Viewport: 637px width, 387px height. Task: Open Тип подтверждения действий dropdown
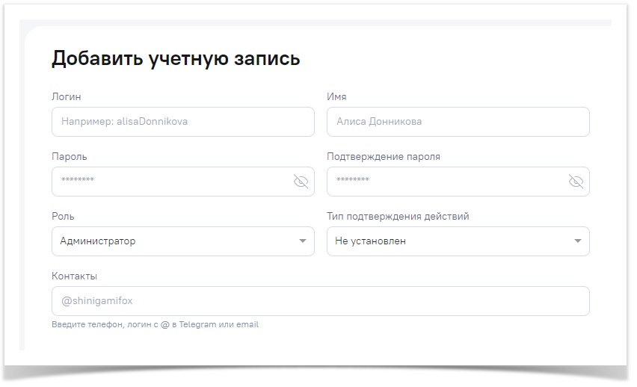(x=447, y=241)
